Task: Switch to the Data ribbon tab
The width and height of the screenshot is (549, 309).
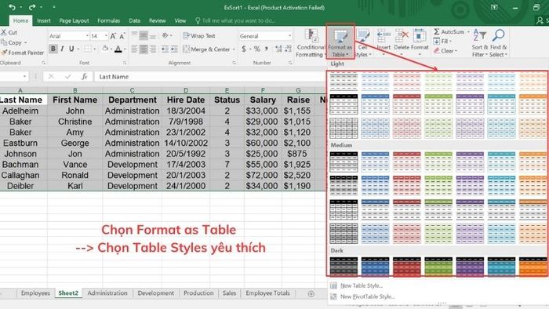Action: 134,20
